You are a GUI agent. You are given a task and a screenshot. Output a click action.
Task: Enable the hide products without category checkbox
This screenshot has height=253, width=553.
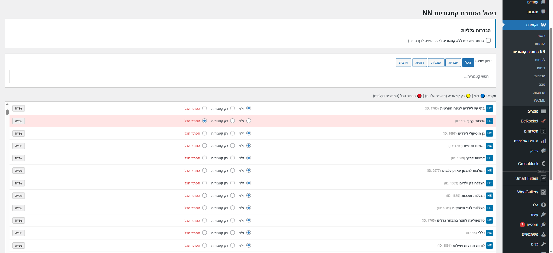(488, 41)
